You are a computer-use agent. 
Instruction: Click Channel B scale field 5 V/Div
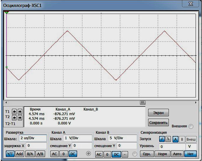pyautogui.click(x=122, y=138)
